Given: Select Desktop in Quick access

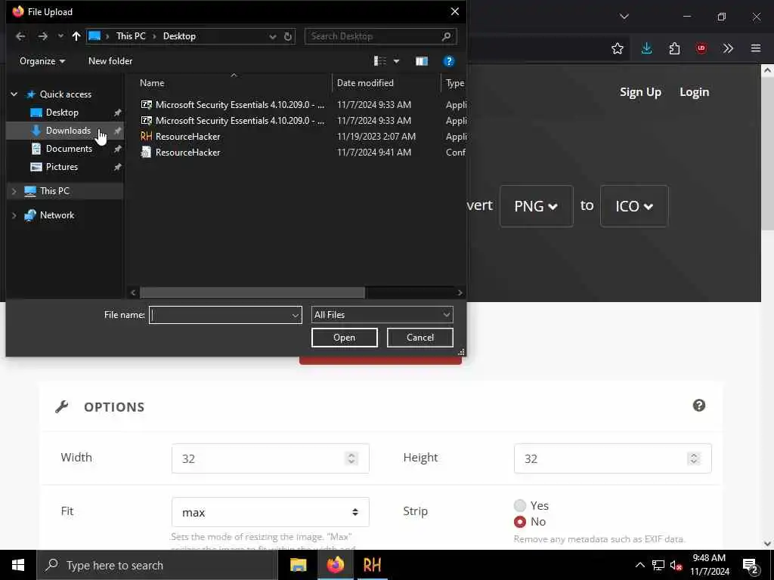Looking at the screenshot, I should pos(62,113).
